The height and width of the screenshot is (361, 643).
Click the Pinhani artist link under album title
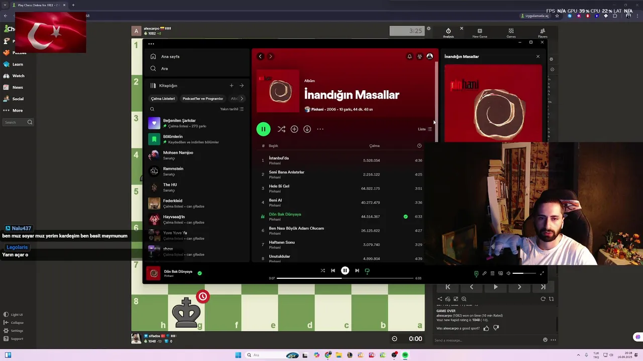click(317, 109)
